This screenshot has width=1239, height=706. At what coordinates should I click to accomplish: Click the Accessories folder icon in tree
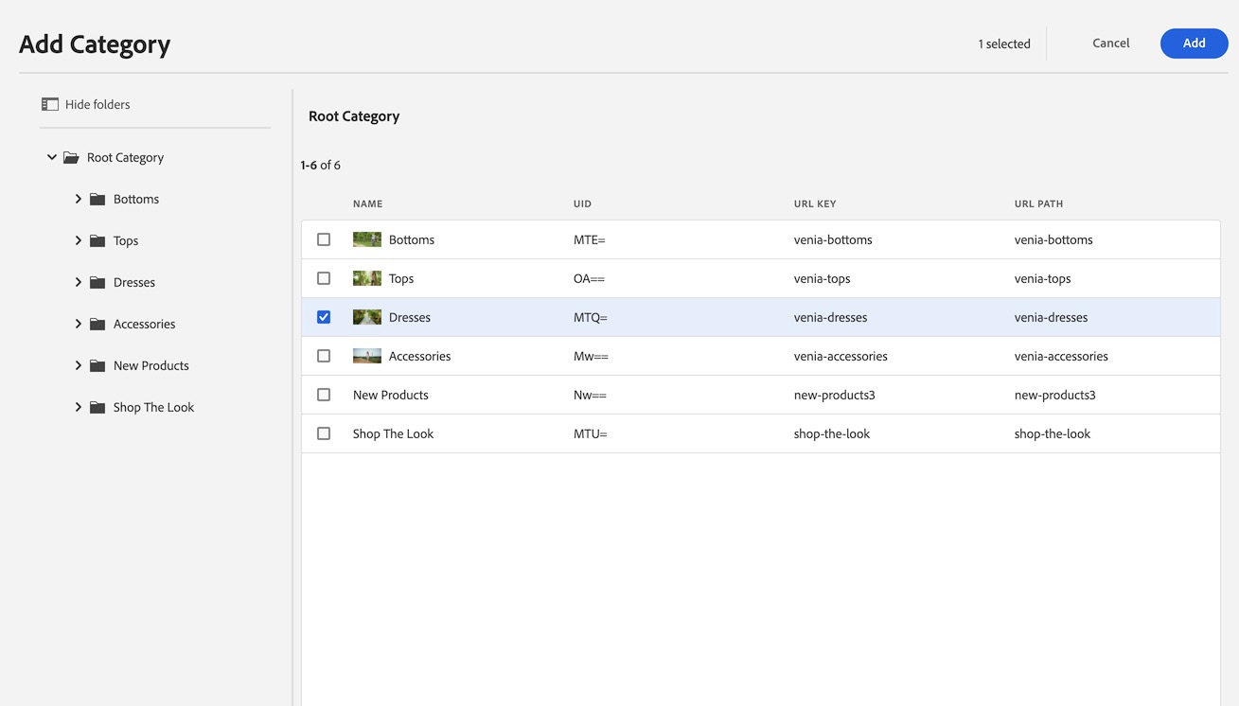coord(97,325)
